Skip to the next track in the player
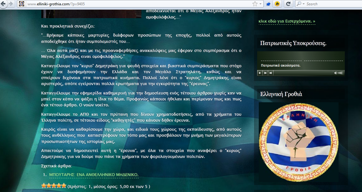 pyautogui.click(x=271, y=73)
